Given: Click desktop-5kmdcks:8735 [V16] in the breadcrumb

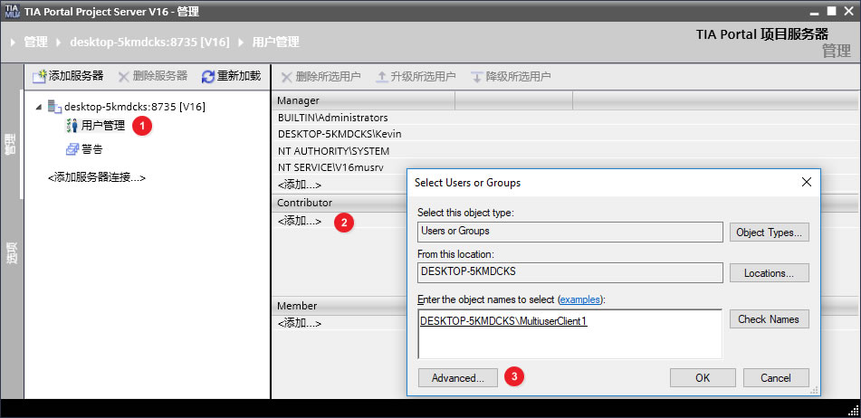Looking at the screenshot, I should click(149, 42).
